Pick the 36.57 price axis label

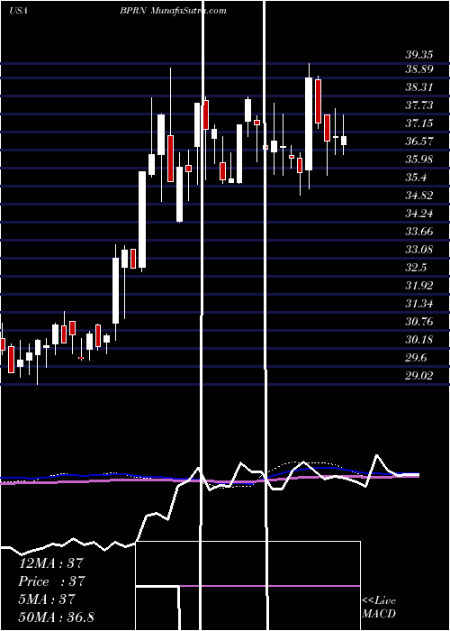(x=418, y=142)
